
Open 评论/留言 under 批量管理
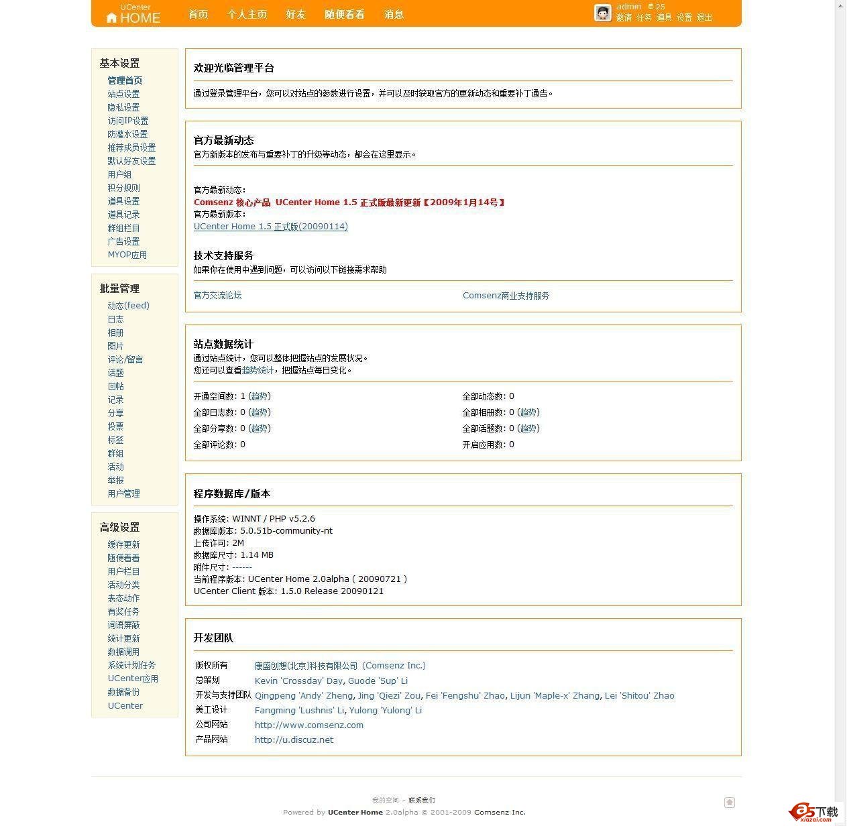tap(125, 359)
